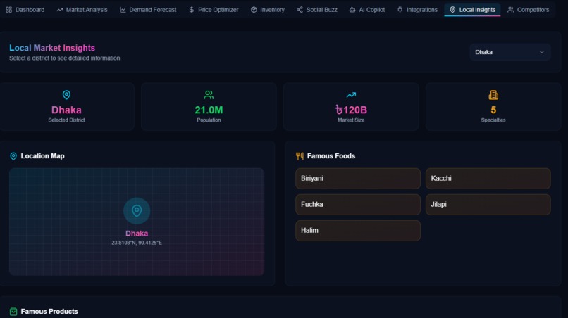Screen dimensions: 568x318
Task: Click the Market Size label
Action: click(x=351, y=120)
